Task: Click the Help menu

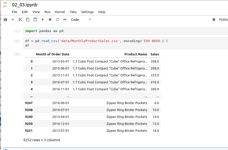Action: [102, 12]
